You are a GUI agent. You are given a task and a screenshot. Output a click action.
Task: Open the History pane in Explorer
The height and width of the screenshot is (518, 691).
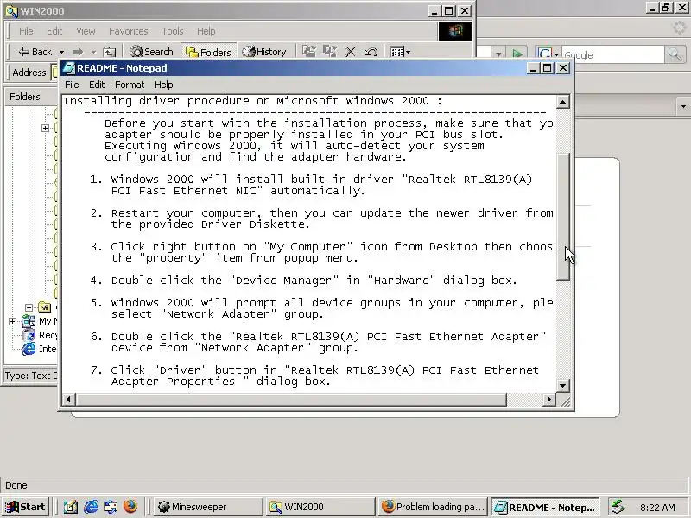tap(264, 52)
